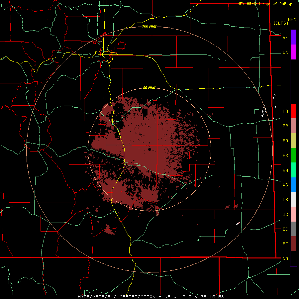The height and width of the screenshot is (299, 299).
Task: Click the 'WS' legend label text
Action: 285,185
